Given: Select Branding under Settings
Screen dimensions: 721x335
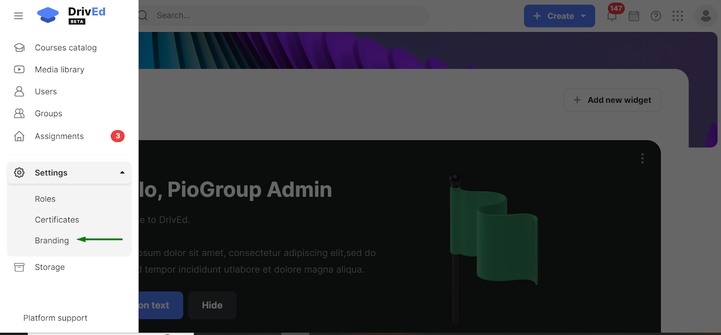Looking at the screenshot, I should coord(52,240).
